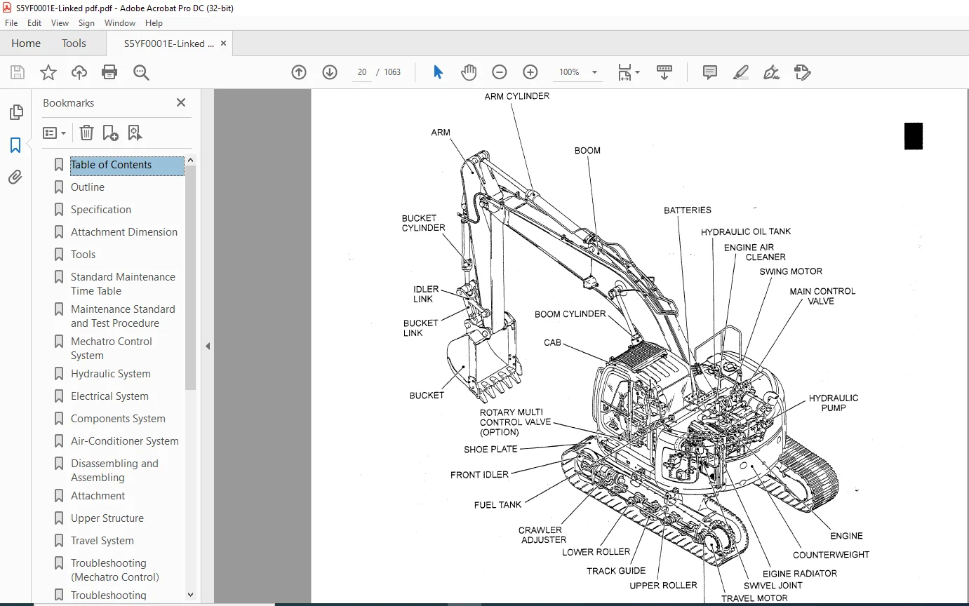The image size is (969, 606).
Task: Go to previous page arrow
Action: (299, 72)
